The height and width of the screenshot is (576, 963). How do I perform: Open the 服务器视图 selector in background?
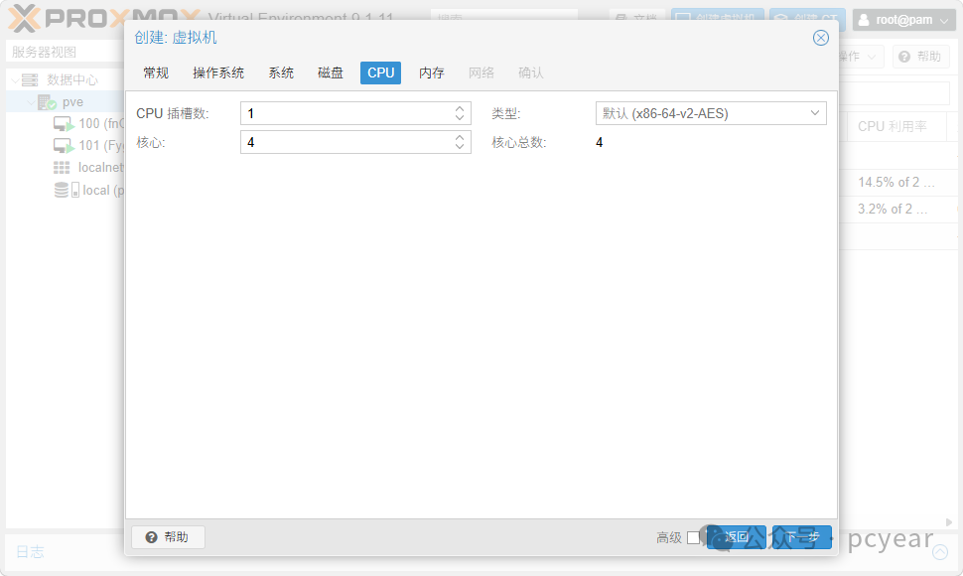pyautogui.click(x=65, y=53)
